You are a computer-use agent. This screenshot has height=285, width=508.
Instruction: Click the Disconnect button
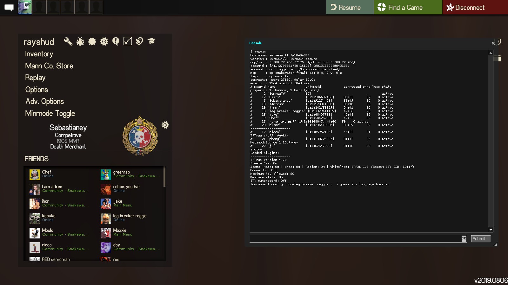tap(469, 8)
